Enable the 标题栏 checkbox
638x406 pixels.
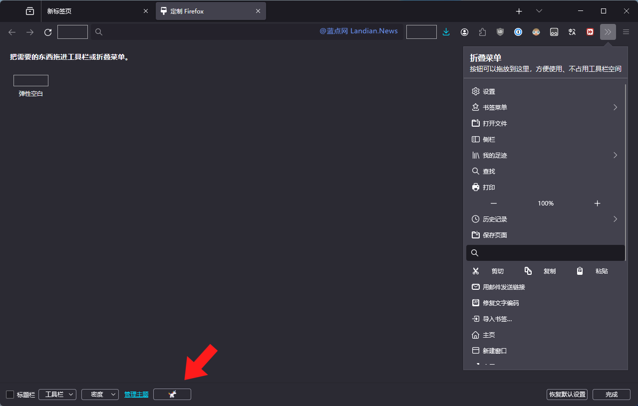click(x=10, y=395)
